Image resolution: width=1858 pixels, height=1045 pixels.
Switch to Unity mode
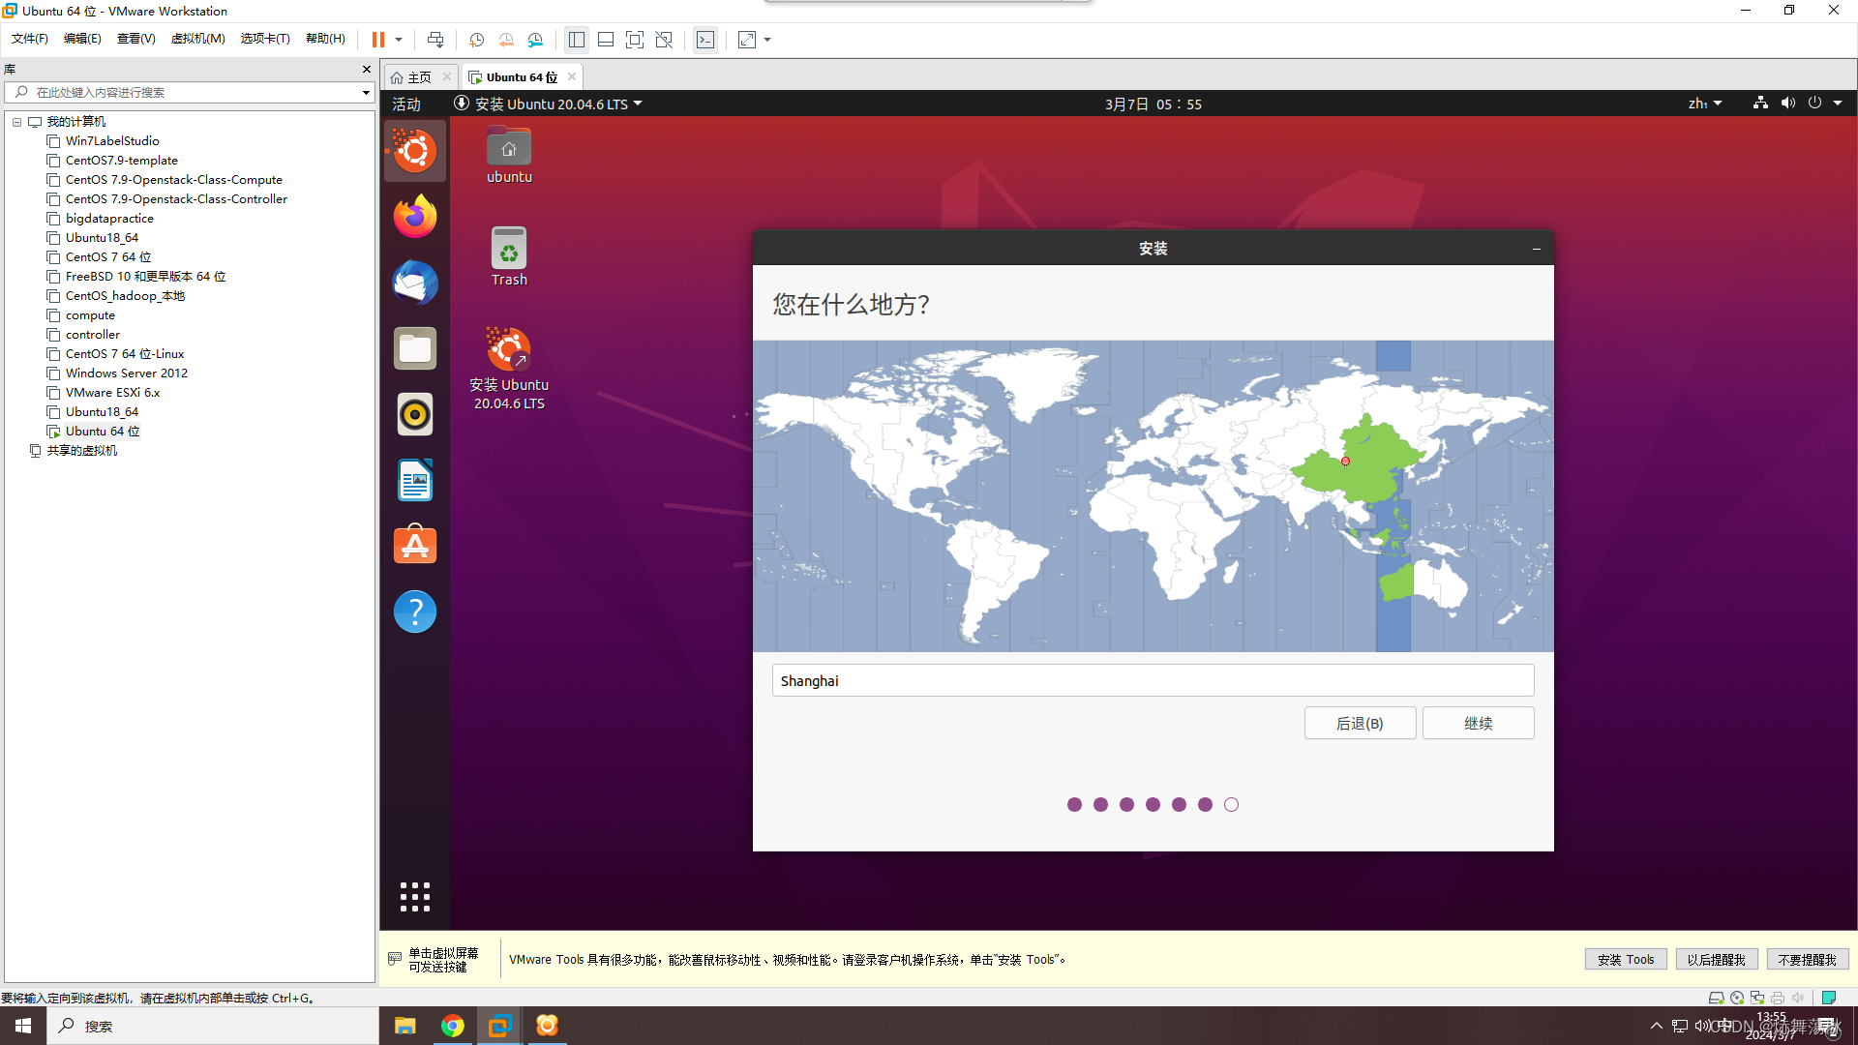664,40
